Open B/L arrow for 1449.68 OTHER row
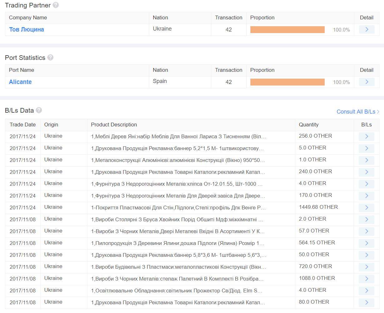 tap(367, 208)
